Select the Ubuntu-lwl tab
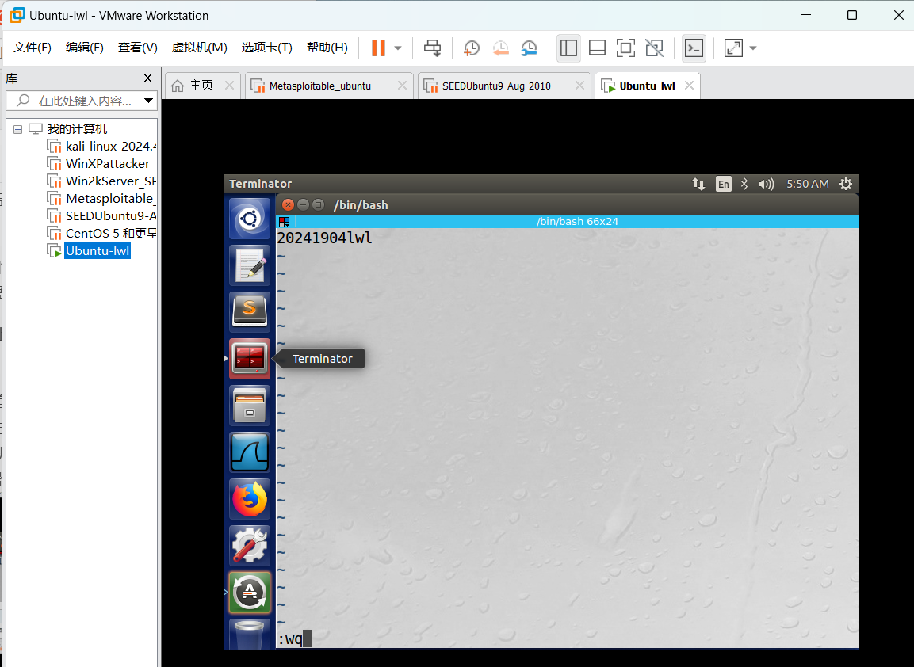This screenshot has width=914, height=667. coord(647,86)
